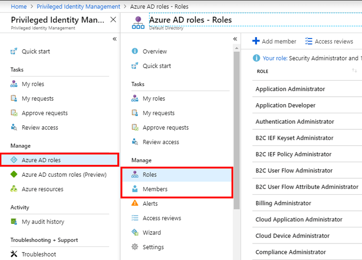Click the Access reviews toolbar checklist icon
The height and width of the screenshot is (260, 362).
(x=309, y=41)
